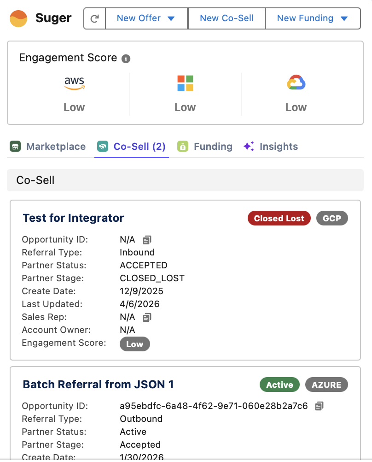The image size is (372, 462).
Task: Click the Suger logo icon
Action: pos(18,18)
